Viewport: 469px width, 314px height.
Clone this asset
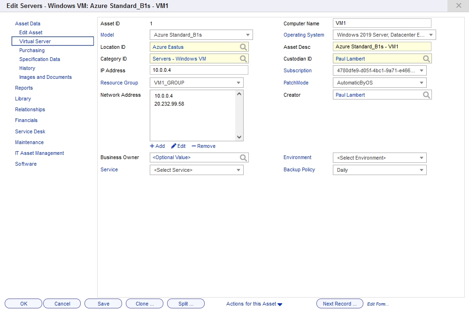(x=144, y=303)
